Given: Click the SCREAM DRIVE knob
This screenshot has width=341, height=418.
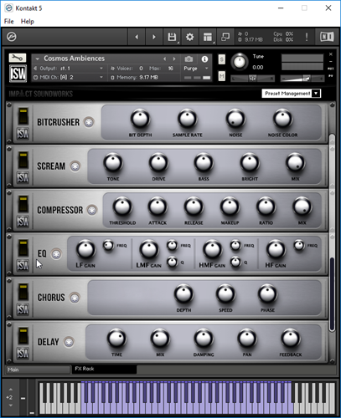Looking at the screenshot, I should (158, 163).
